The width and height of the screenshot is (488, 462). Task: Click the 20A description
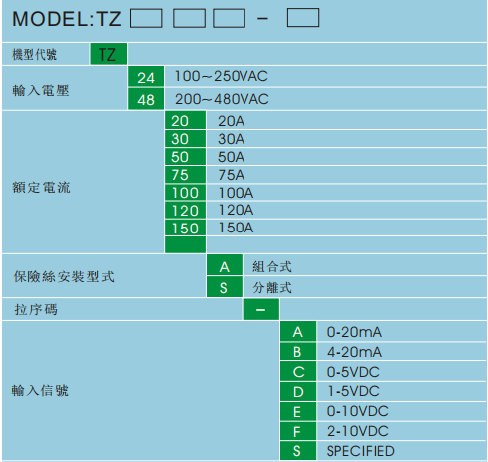click(232, 121)
